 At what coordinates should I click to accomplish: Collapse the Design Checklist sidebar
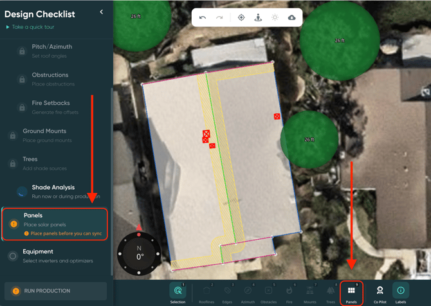pos(101,12)
